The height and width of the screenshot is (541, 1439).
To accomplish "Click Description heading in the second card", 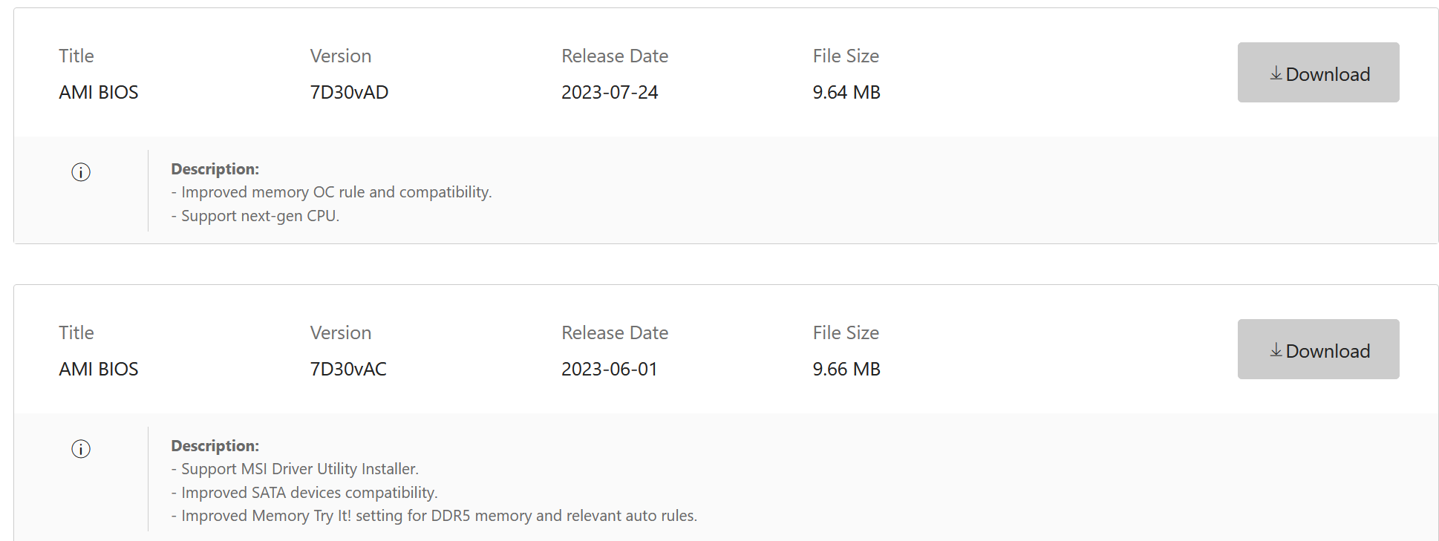I will [215, 446].
